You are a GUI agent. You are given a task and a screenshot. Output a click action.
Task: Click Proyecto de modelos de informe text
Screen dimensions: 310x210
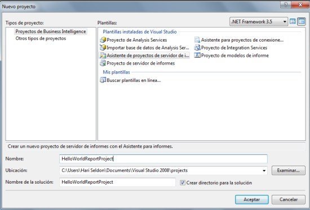(x=235, y=56)
